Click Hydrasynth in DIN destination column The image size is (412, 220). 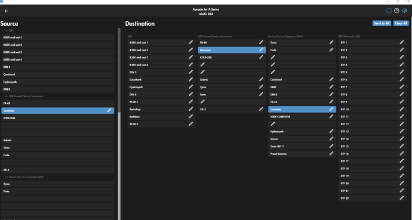[161, 87]
